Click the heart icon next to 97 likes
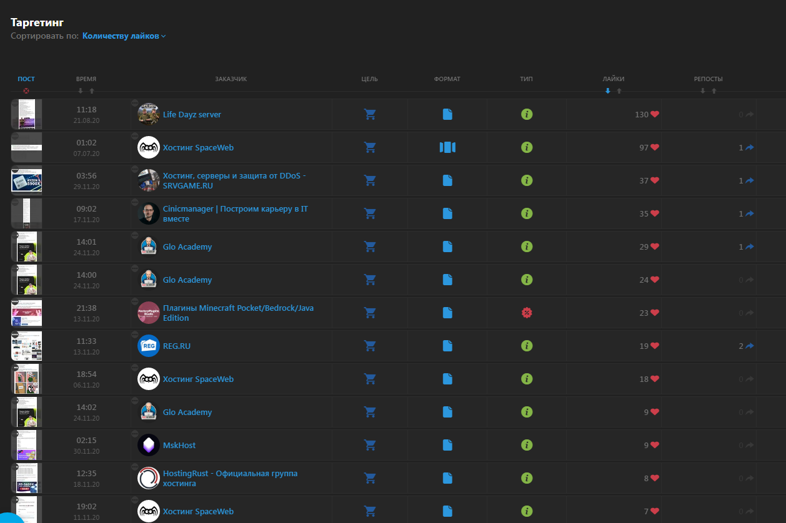Viewport: 786px width, 523px height. click(655, 147)
